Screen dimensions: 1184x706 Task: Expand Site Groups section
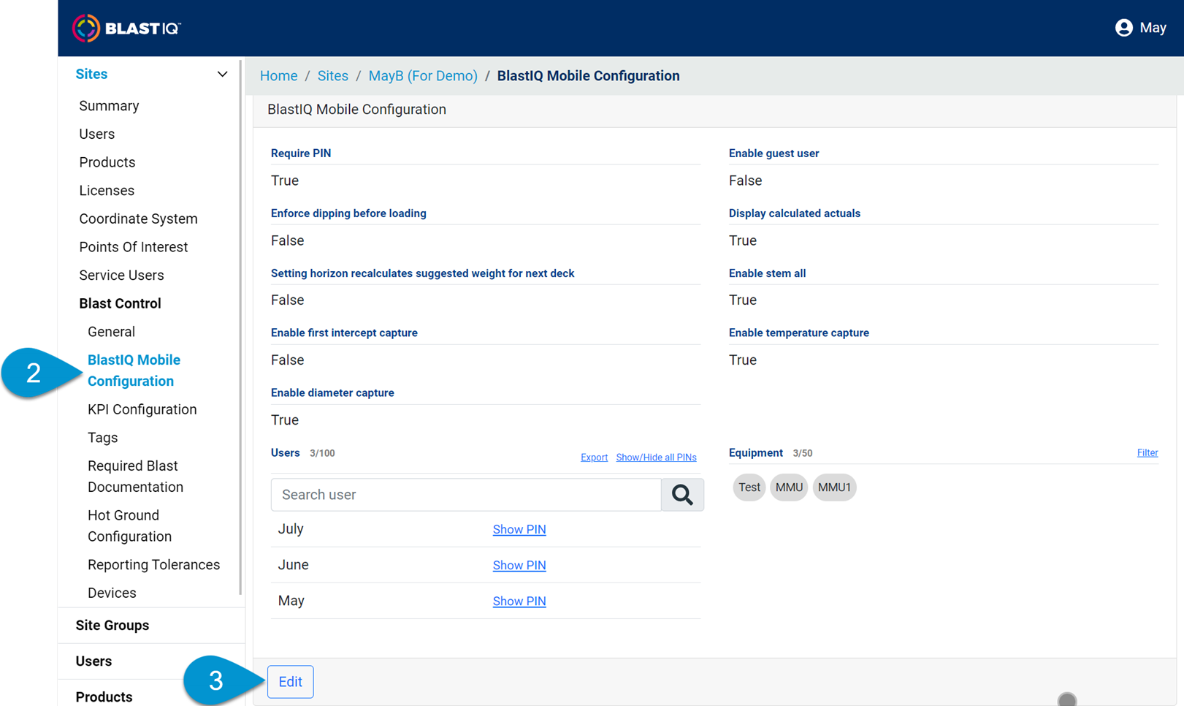(x=112, y=626)
